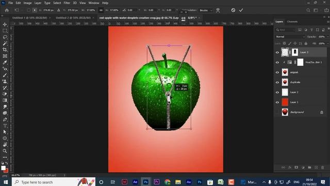The width and height of the screenshot is (330, 186).
Task: Select the Magic Wand tool
Action: pyautogui.click(x=5, y=43)
